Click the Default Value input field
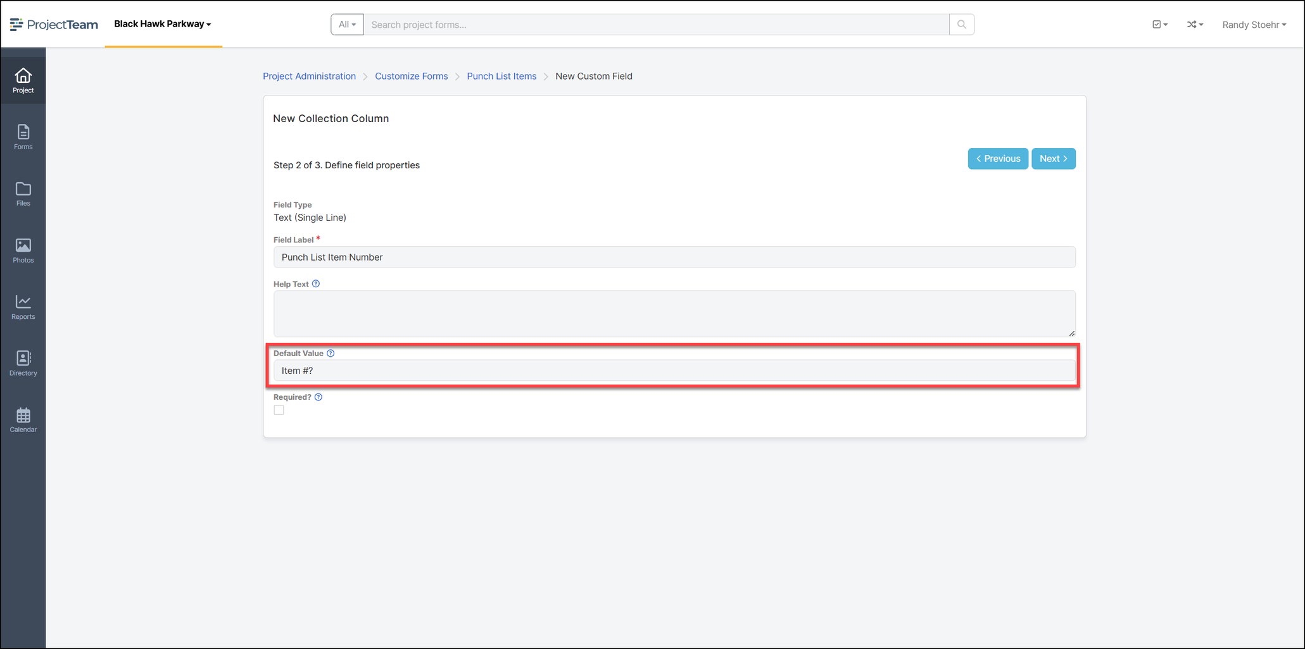 (674, 371)
